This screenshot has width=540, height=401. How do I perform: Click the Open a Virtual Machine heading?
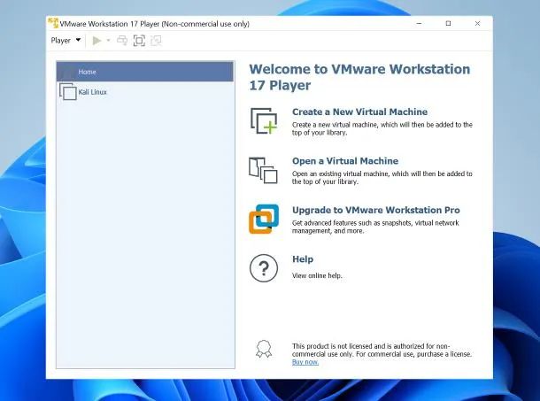coord(345,161)
